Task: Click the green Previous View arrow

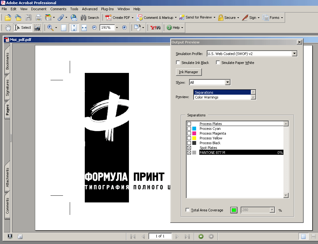Action: click(201, 236)
